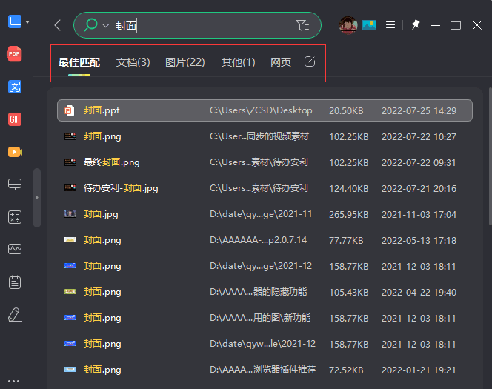
Task: Switch to the 网页 tab
Action: (281, 62)
